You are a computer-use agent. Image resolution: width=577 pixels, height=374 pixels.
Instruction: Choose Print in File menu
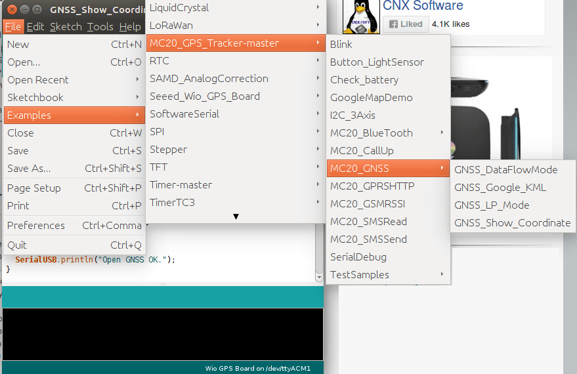(74, 205)
